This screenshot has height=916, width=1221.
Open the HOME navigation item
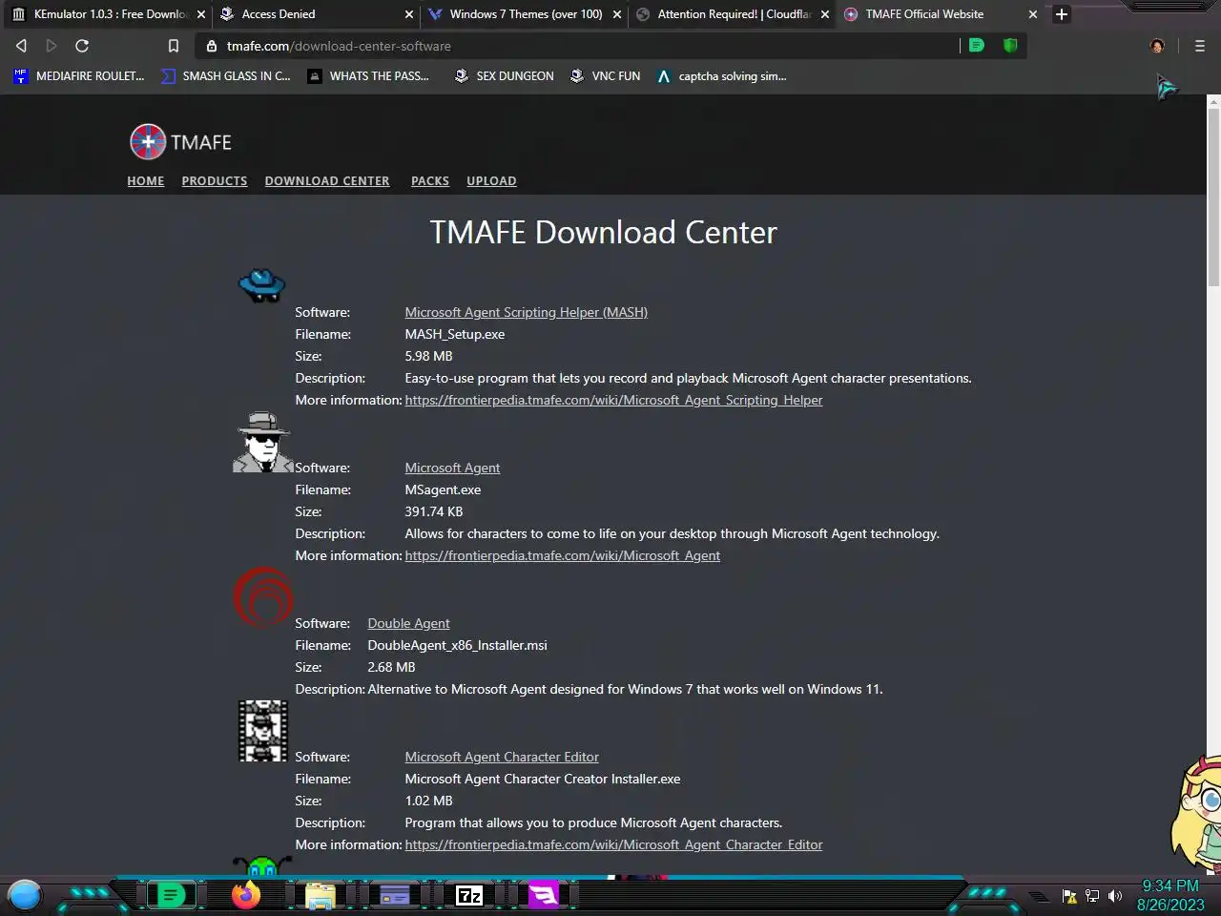[x=146, y=181]
